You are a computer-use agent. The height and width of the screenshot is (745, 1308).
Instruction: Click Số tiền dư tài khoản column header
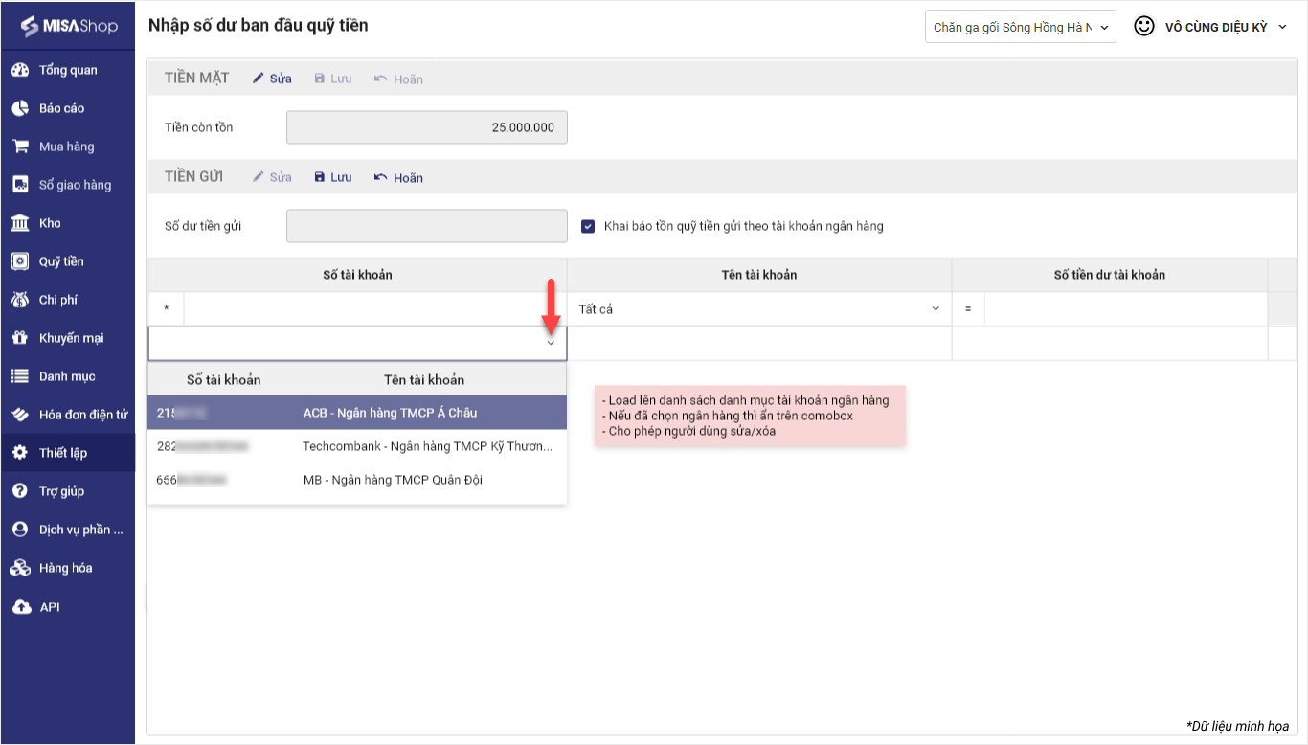(x=1110, y=275)
